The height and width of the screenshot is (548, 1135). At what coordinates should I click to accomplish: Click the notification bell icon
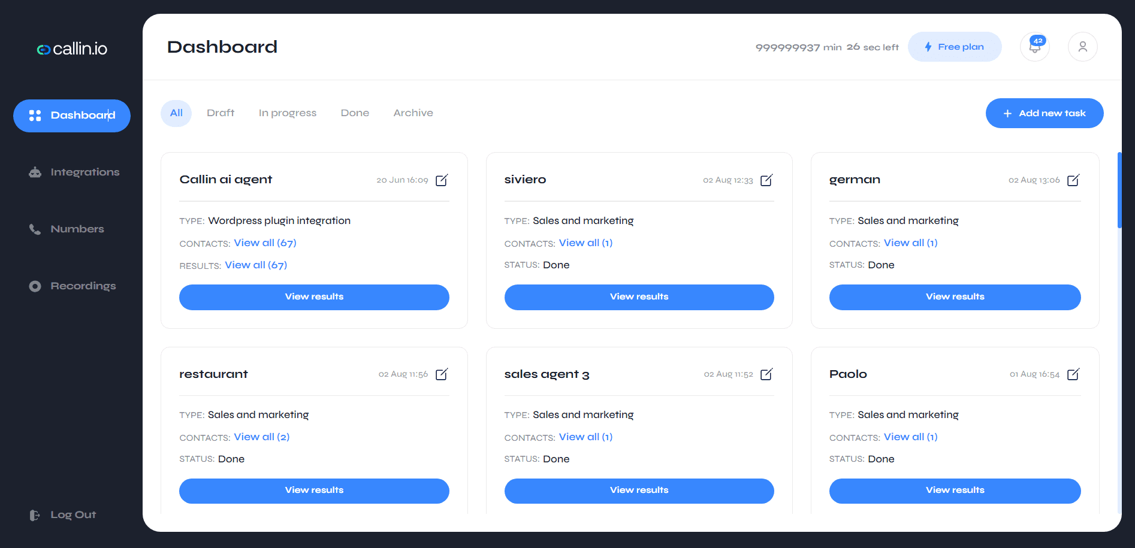(1035, 47)
